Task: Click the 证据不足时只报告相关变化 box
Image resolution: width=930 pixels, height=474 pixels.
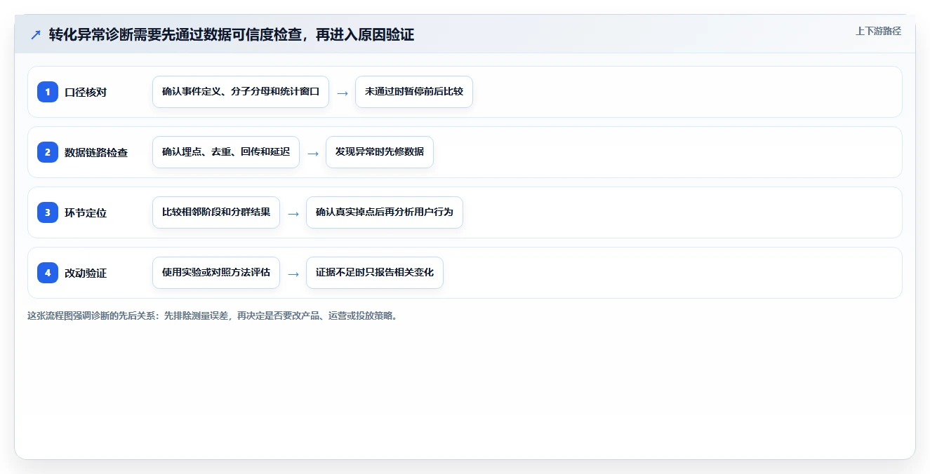Action: pos(375,273)
